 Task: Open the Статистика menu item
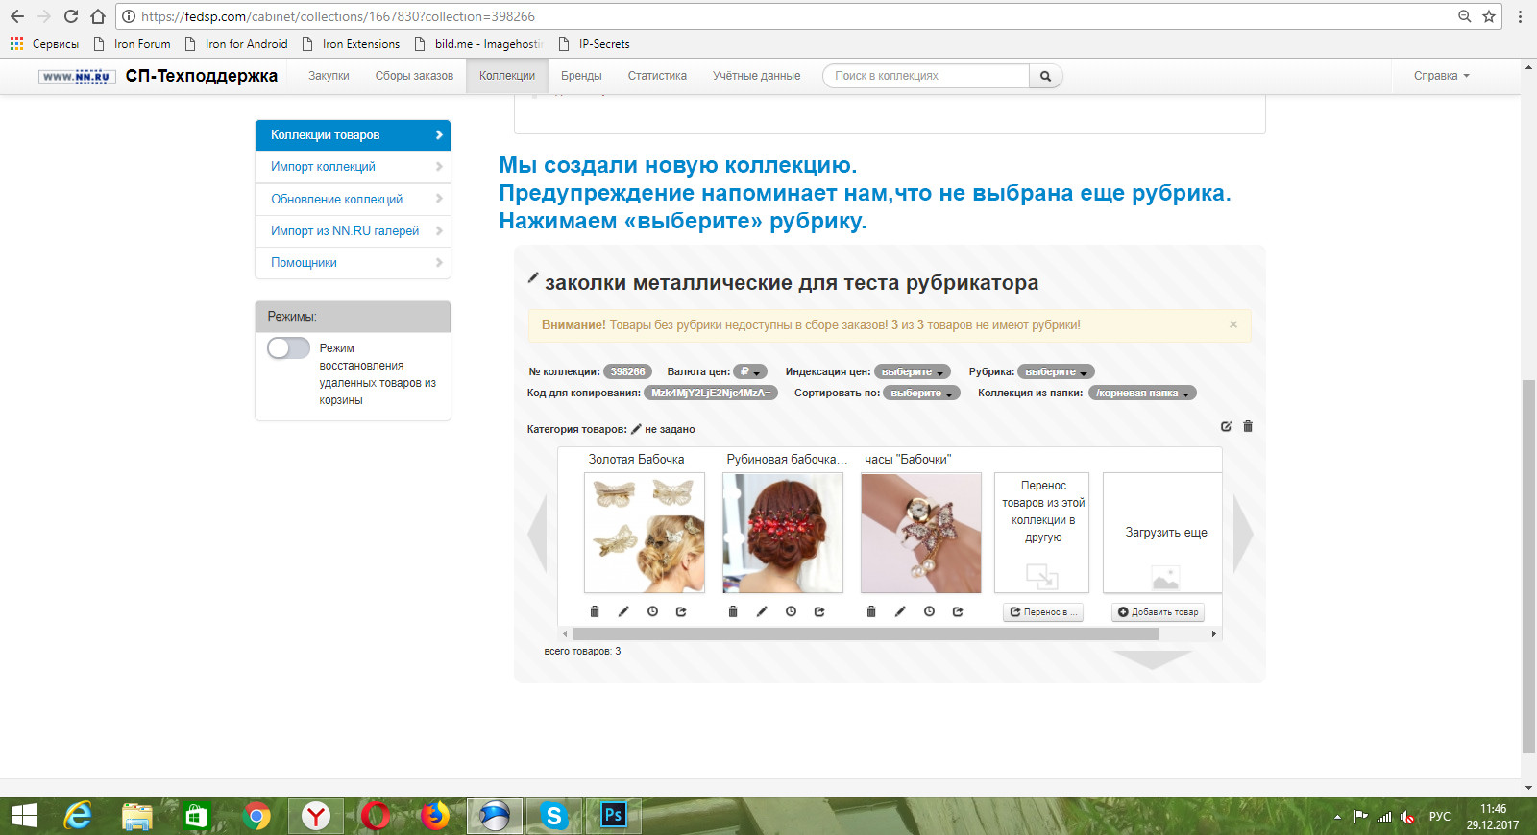[657, 76]
